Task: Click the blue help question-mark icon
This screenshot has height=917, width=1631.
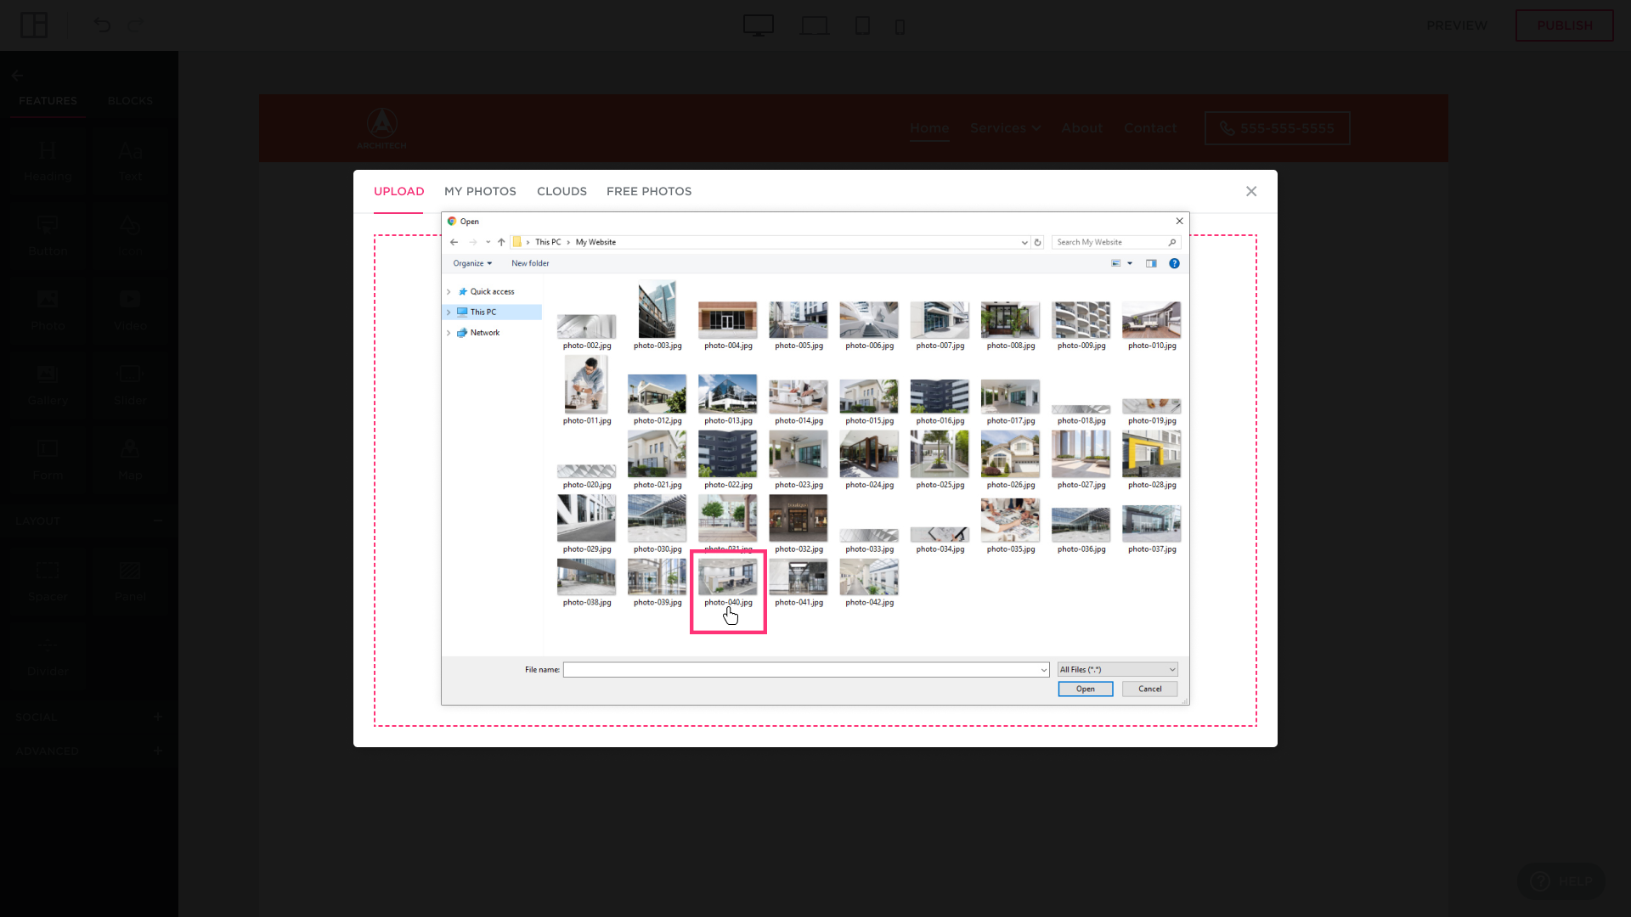Action: coord(1174,263)
